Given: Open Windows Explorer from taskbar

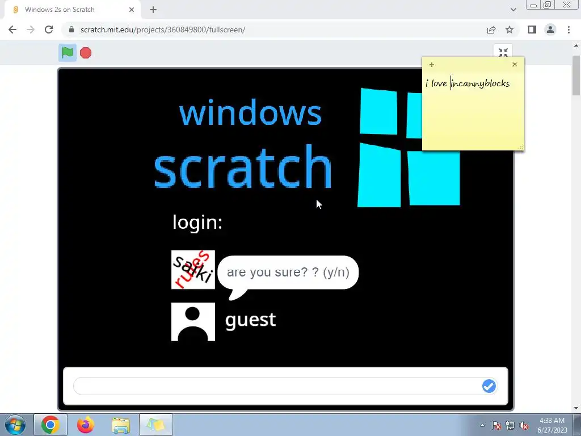Looking at the screenshot, I should coord(121,425).
